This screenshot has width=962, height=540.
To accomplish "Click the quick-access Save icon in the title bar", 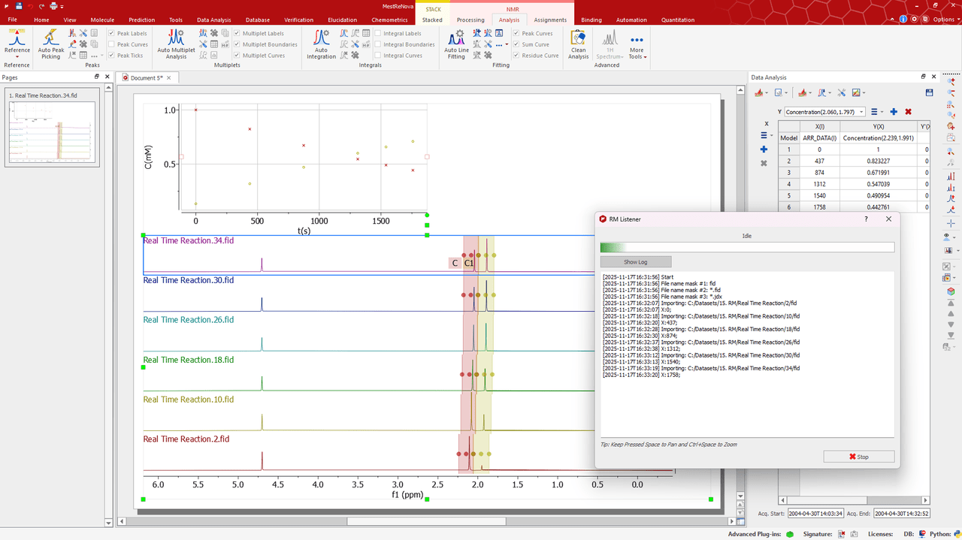I will coord(18,6).
